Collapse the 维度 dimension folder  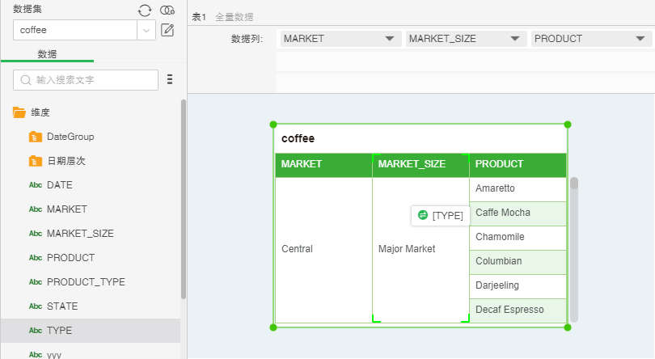pyautogui.click(x=19, y=112)
